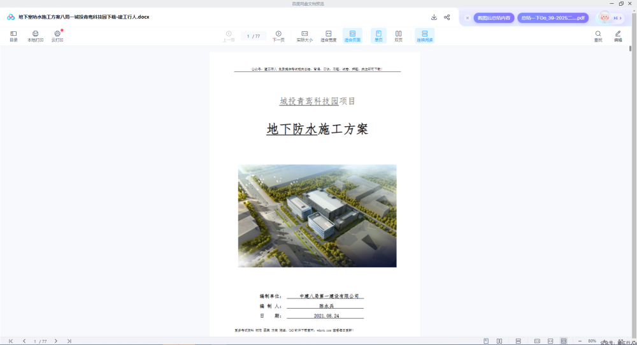The height and width of the screenshot is (345, 637).
Task: Open the 查找 search tool
Action: (x=598, y=36)
